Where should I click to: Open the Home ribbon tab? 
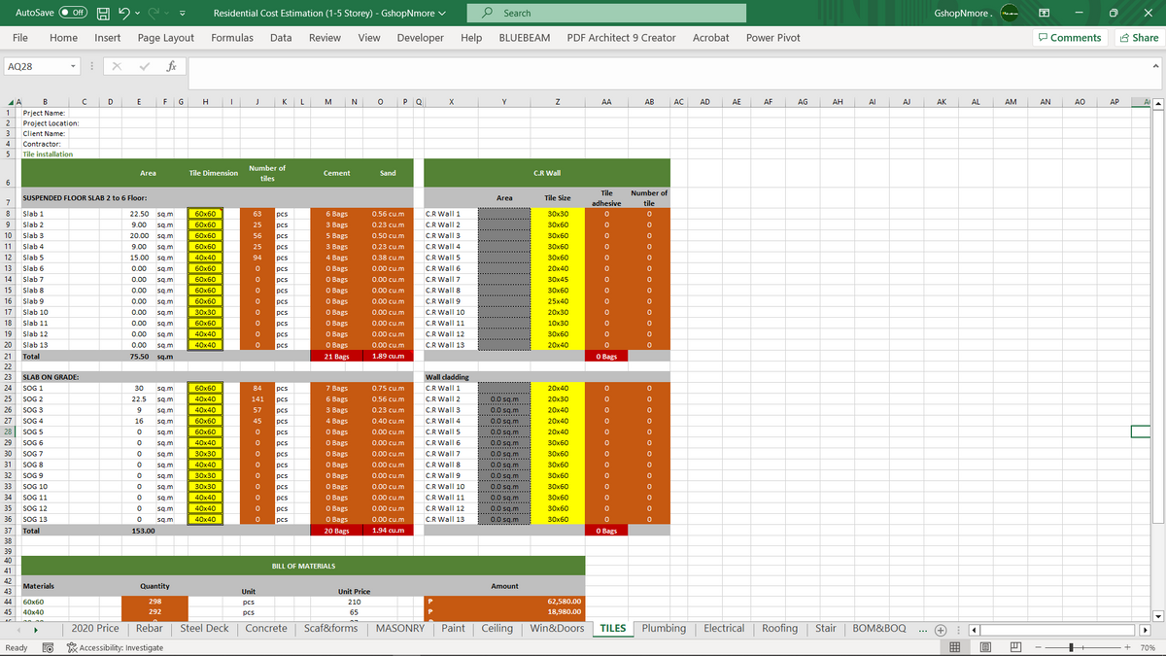tap(63, 38)
